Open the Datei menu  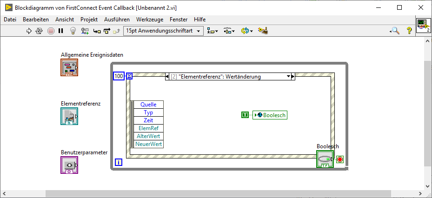pyautogui.click(x=10, y=20)
